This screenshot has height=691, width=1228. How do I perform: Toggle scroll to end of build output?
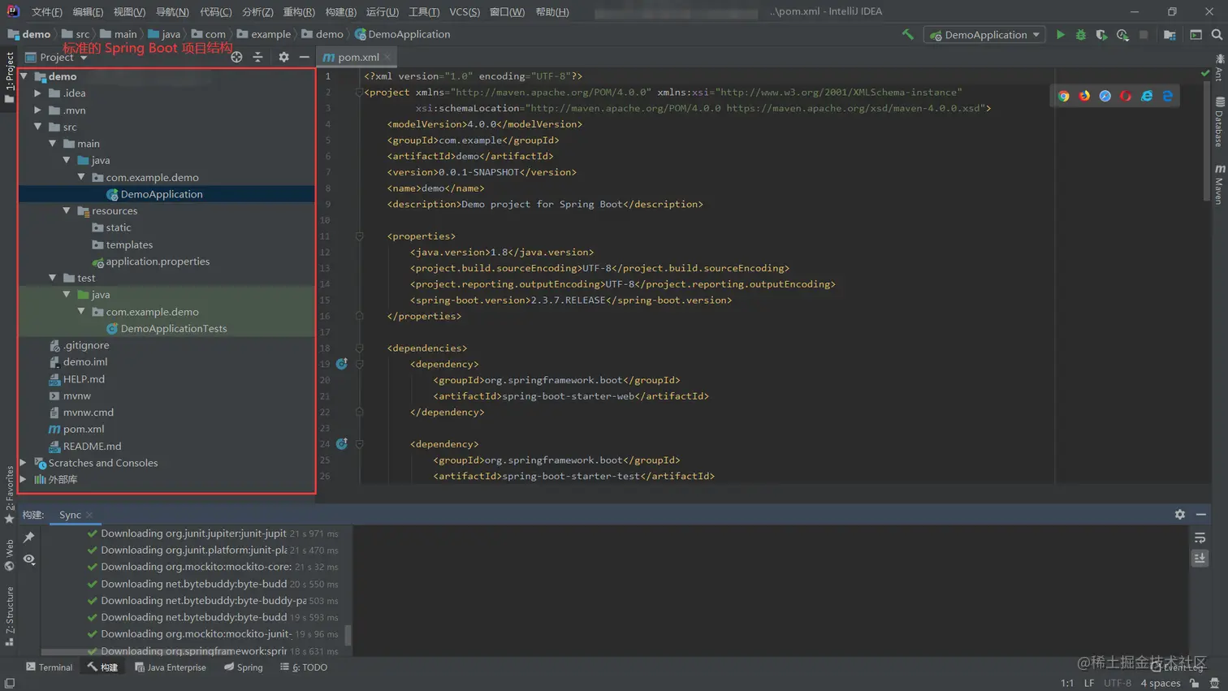tap(1200, 558)
